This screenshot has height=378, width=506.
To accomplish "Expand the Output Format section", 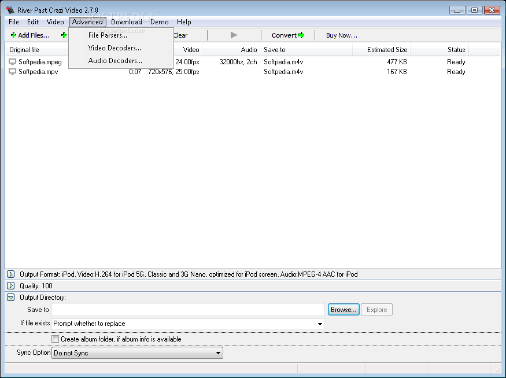I will coord(10,274).
